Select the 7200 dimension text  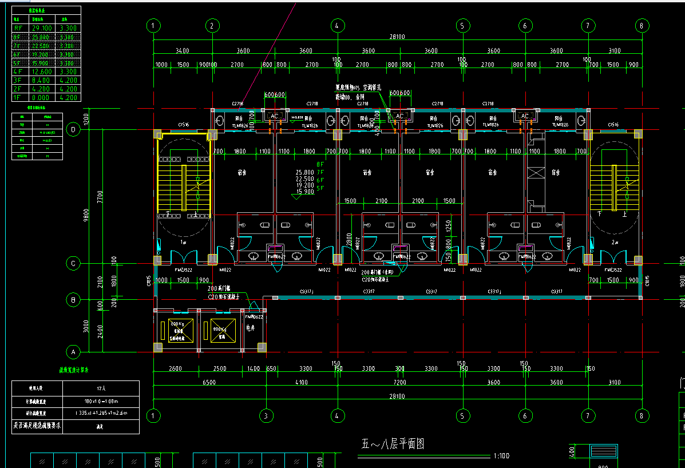399,382
